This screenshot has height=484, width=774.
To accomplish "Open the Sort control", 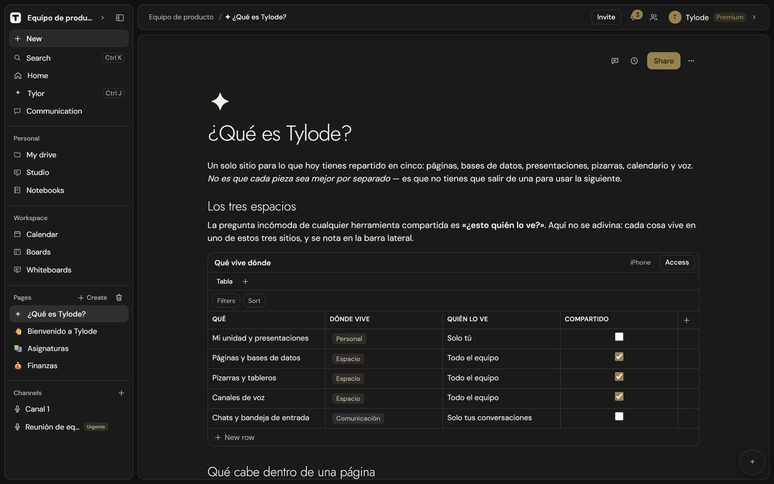I will 254,301.
